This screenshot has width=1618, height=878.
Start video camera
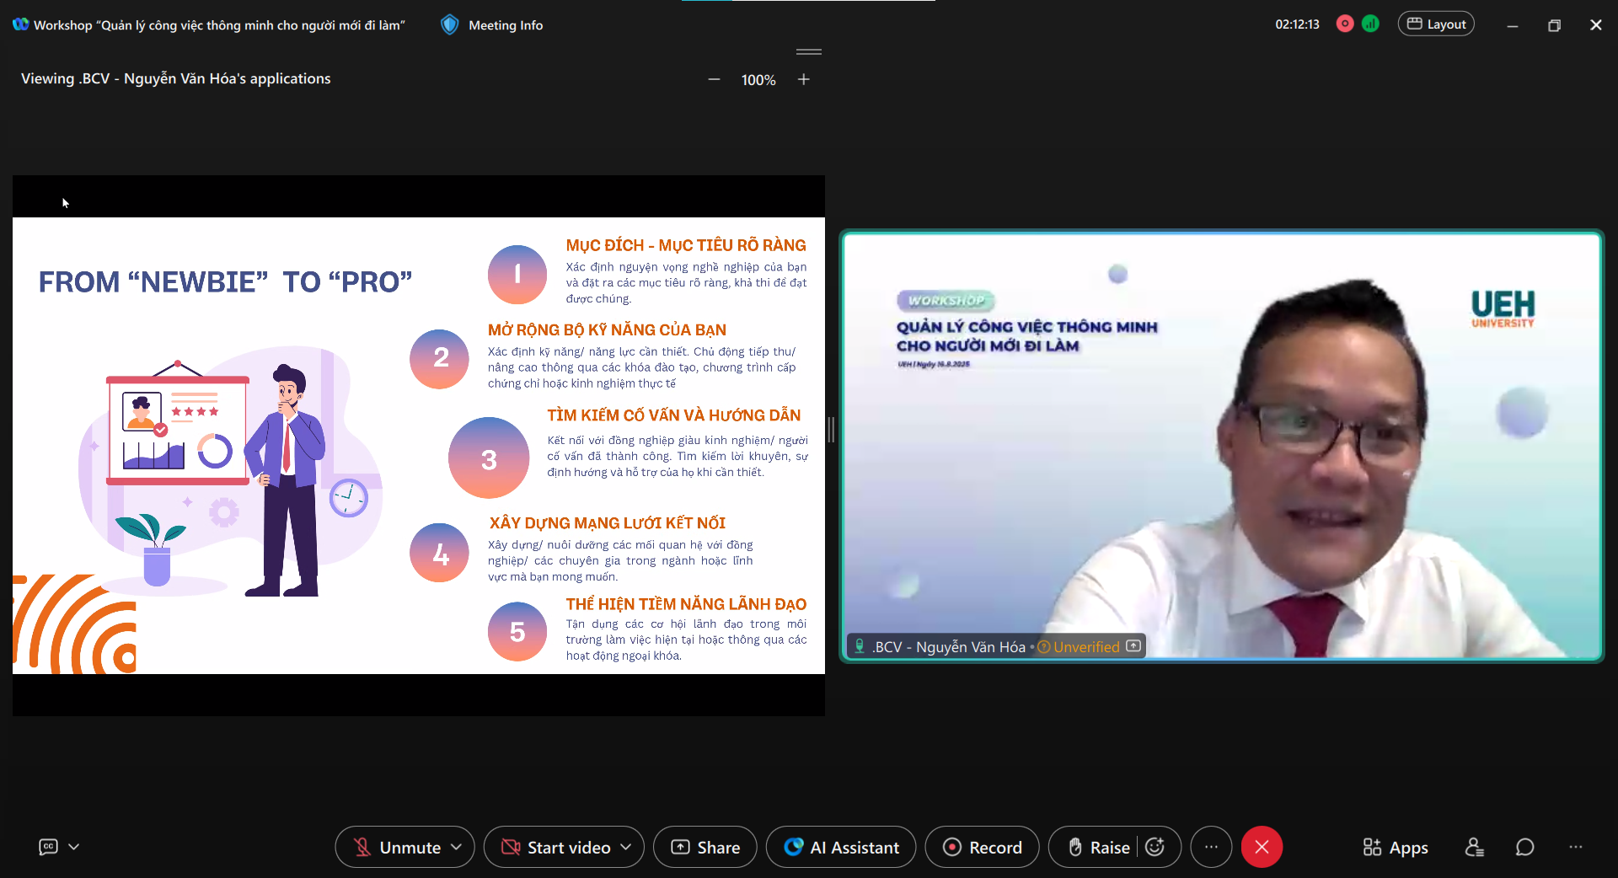[556, 848]
